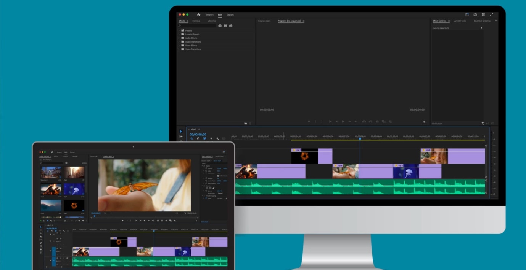
Task: Toggle Uniform Scale checkbox in laptop Effect Controls
Action: click(x=218, y=176)
